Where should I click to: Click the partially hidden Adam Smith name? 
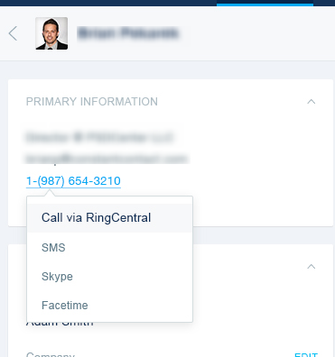pyautogui.click(x=60, y=324)
